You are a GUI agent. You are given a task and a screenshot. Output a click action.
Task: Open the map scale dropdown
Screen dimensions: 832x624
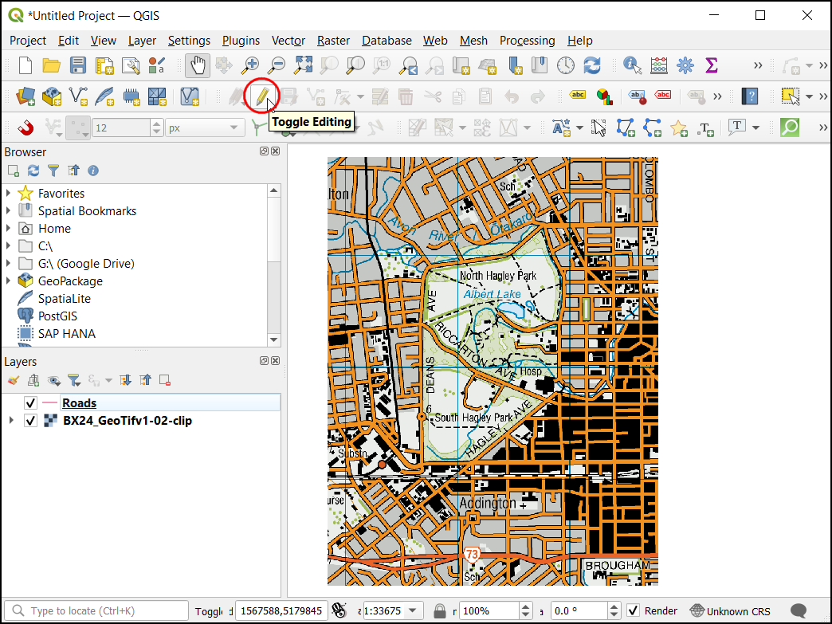(413, 611)
